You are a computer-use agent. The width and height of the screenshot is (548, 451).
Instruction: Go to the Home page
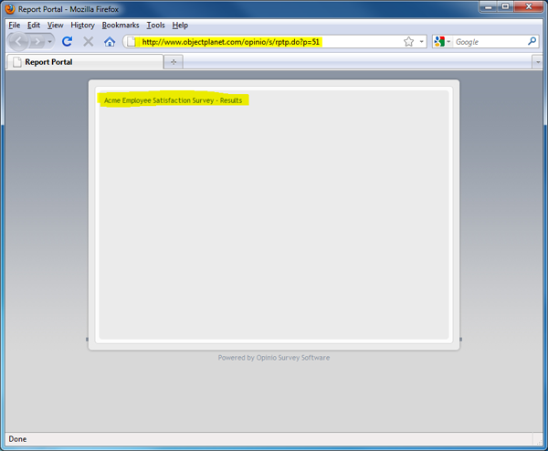pos(110,42)
